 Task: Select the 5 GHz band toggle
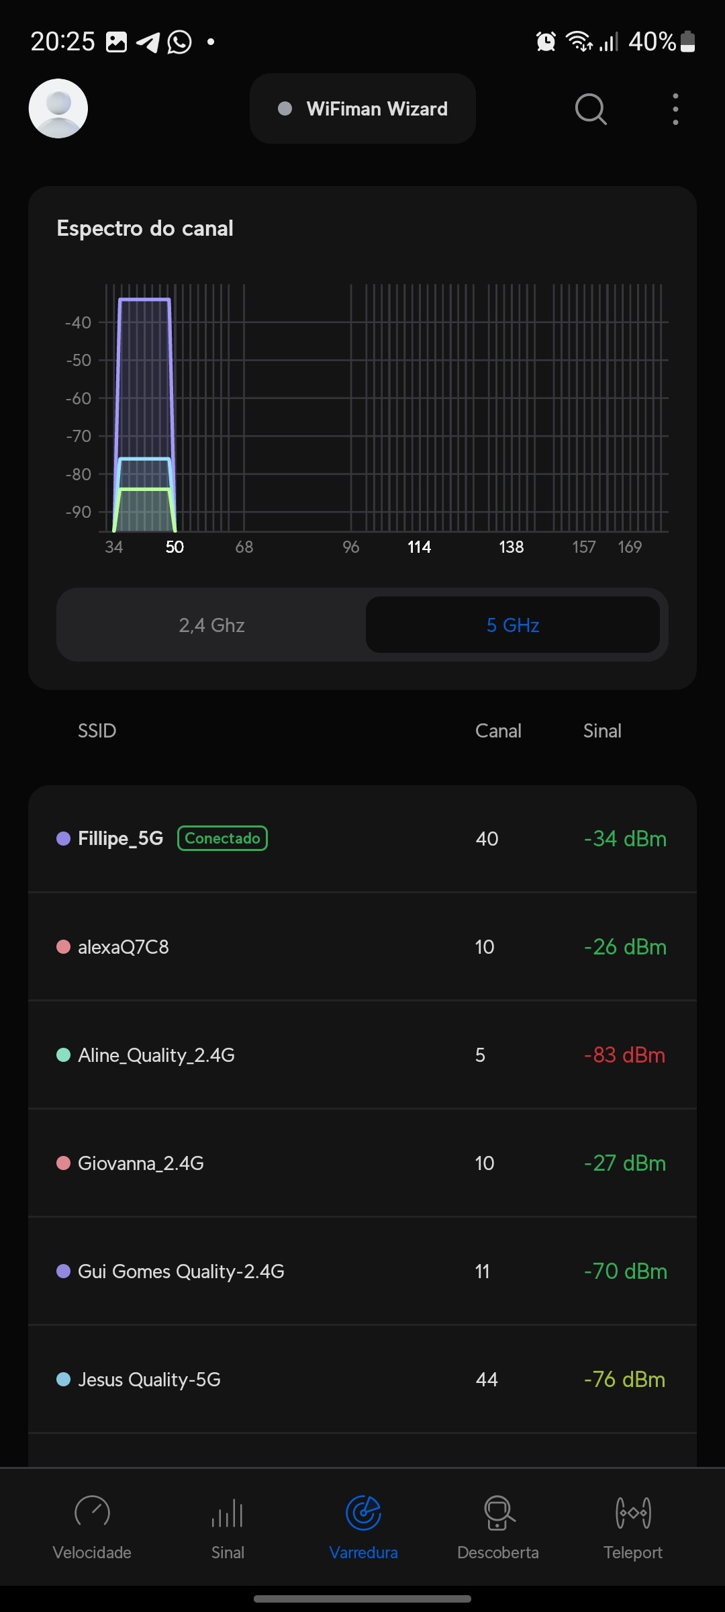513,625
